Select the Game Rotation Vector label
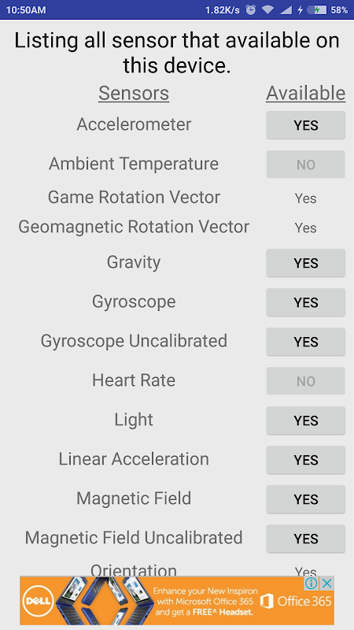 click(134, 198)
